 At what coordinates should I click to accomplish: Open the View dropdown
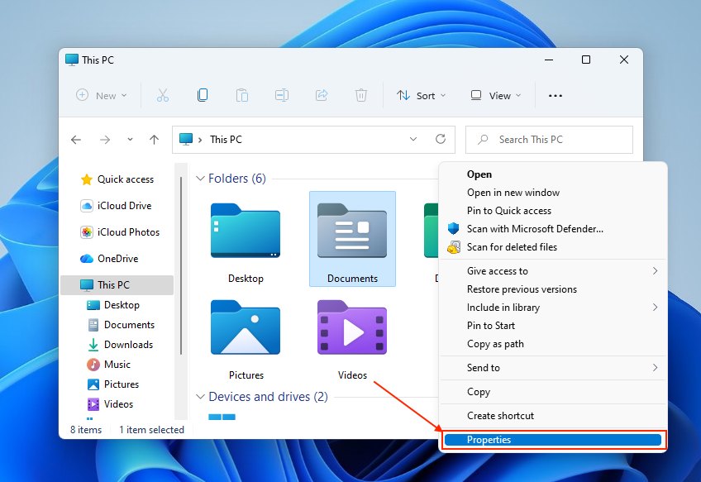coord(494,95)
